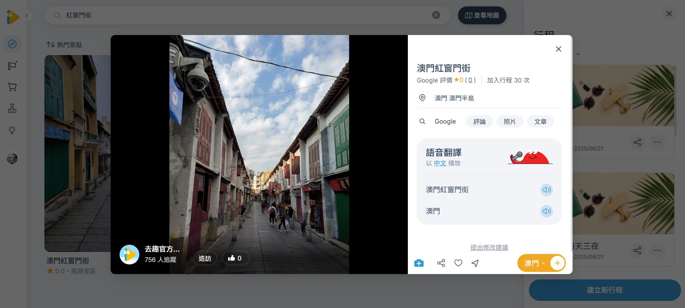Click the 去趣官方 author avatar
The image size is (685, 308).
coord(129,254)
